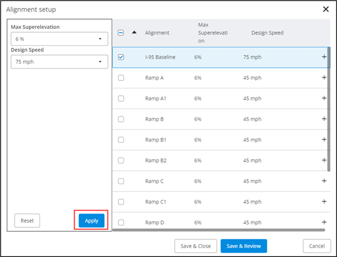Click the Reset button
The height and width of the screenshot is (257, 337).
[x=27, y=221]
